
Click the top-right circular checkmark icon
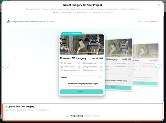tap(159, 5)
